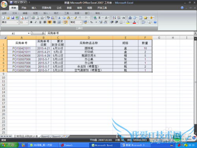Run the spelling check icon

click(48, 18)
